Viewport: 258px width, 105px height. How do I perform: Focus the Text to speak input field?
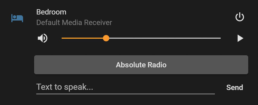tap(125, 87)
